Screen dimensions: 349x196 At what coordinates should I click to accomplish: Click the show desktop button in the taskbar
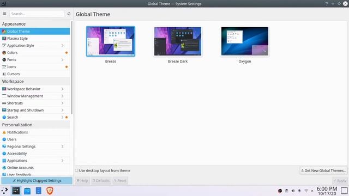(344, 191)
